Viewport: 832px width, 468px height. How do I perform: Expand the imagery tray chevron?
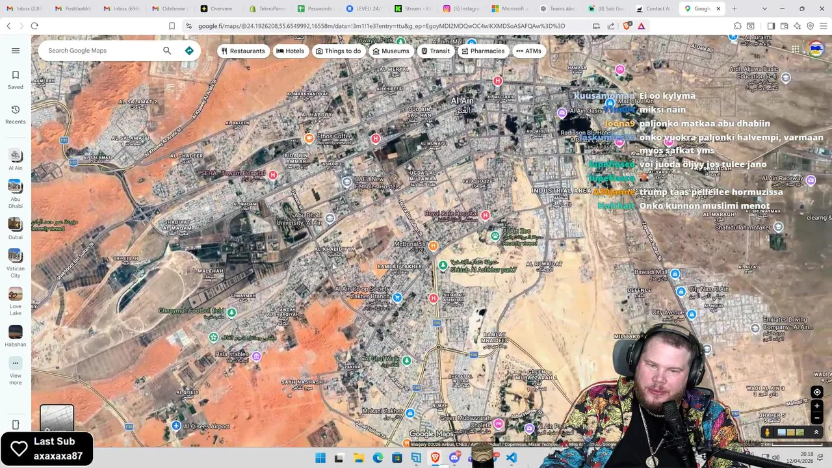[816, 432]
